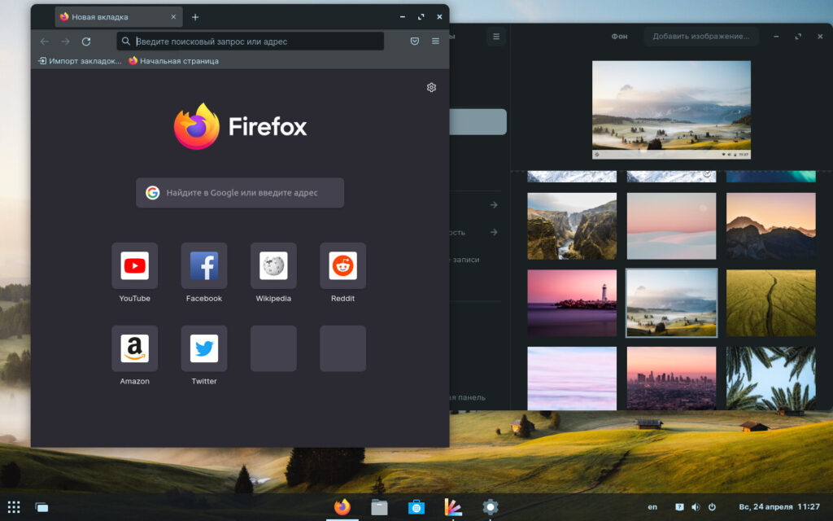
Task: Open the applications grid in taskbar
Action: point(14,507)
